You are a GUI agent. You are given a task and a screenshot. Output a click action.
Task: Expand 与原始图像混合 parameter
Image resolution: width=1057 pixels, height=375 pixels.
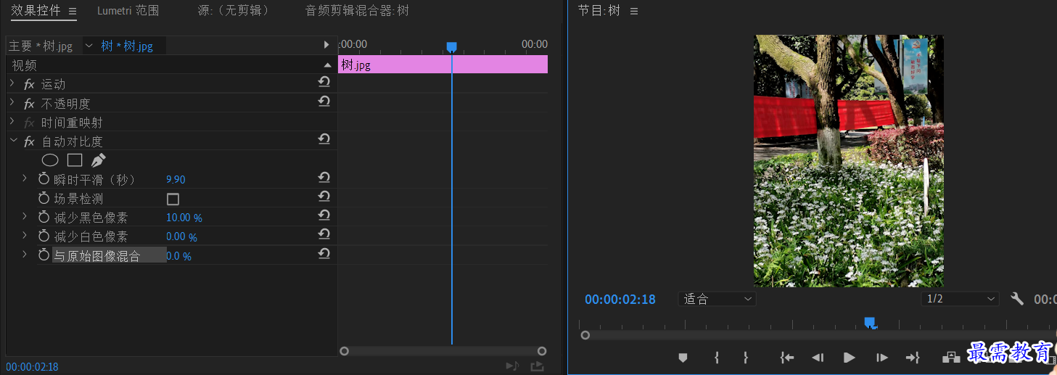[x=24, y=255]
